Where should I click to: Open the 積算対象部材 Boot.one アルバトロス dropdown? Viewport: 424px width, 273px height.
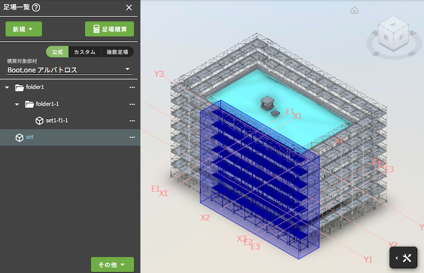69,69
